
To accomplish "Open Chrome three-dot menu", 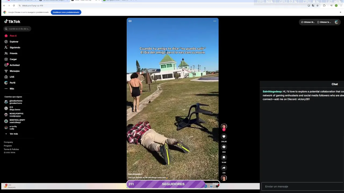I will [341, 5].
